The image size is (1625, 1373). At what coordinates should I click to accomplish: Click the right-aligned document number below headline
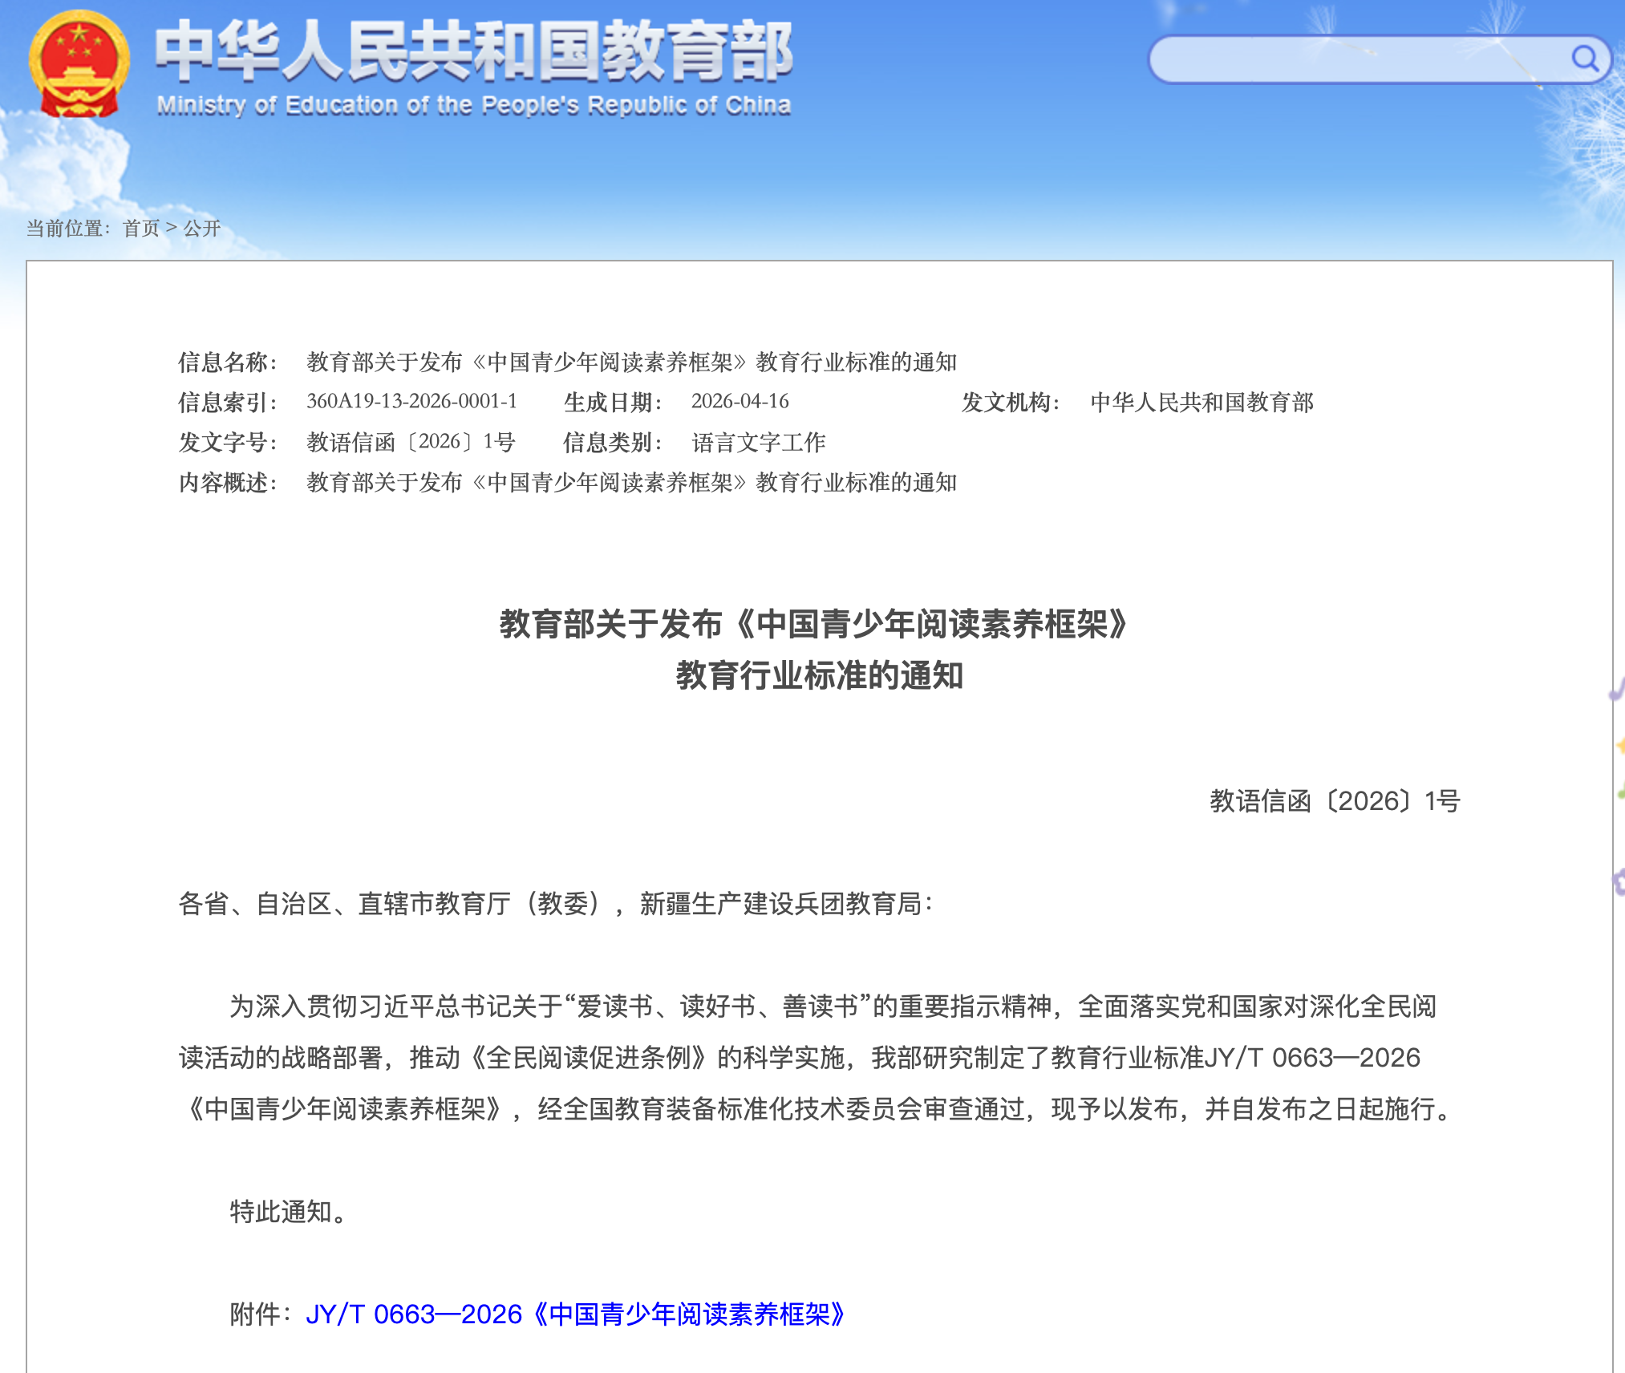point(1335,801)
